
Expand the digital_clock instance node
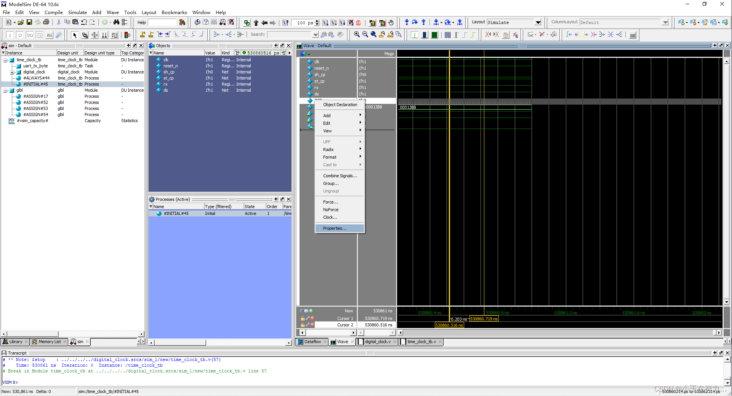[12, 72]
